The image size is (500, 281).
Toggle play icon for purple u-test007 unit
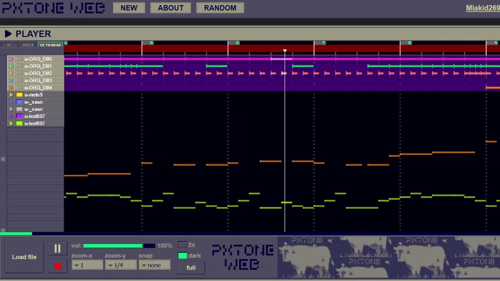[11, 116]
